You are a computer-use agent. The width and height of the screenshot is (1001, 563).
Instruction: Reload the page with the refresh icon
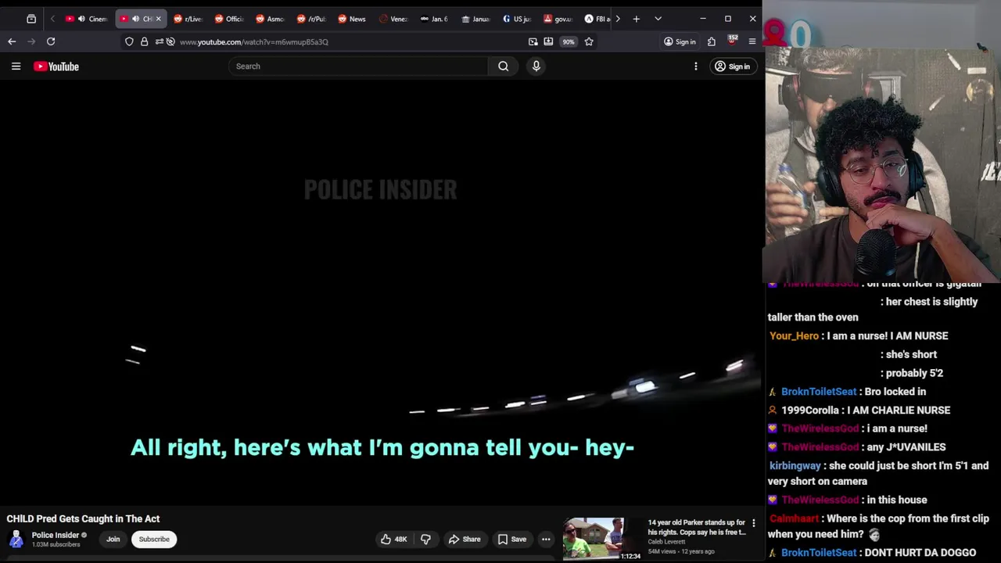coord(51,41)
